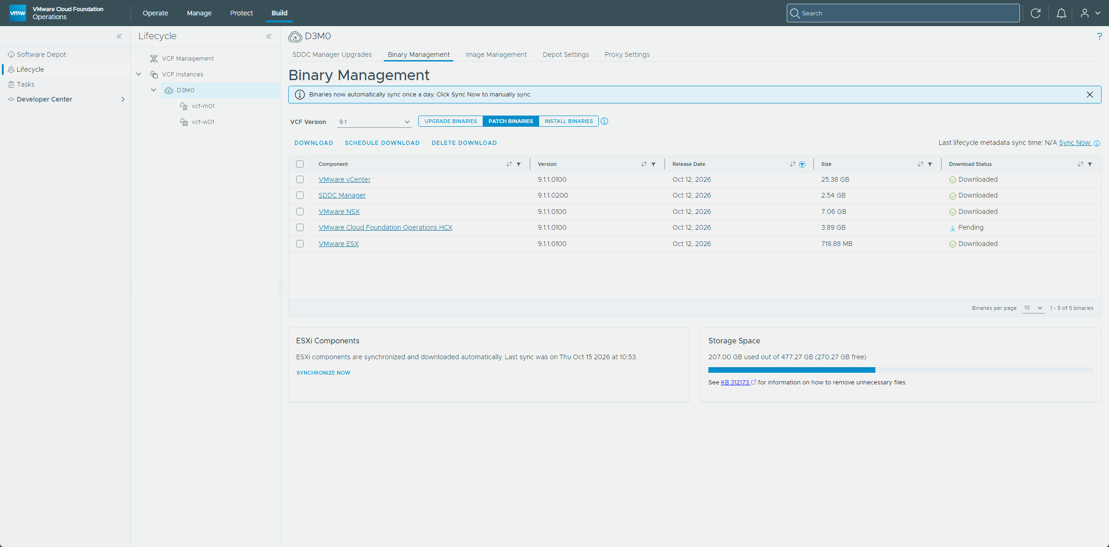Image resolution: width=1109 pixels, height=547 pixels.
Task: Open the Manage top menu
Action: click(x=199, y=13)
